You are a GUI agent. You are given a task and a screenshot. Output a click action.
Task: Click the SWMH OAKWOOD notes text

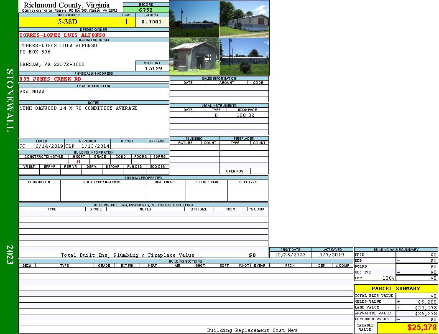[x=79, y=108]
